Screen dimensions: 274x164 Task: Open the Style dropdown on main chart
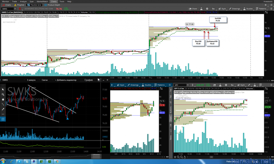[x=222, y=9]
